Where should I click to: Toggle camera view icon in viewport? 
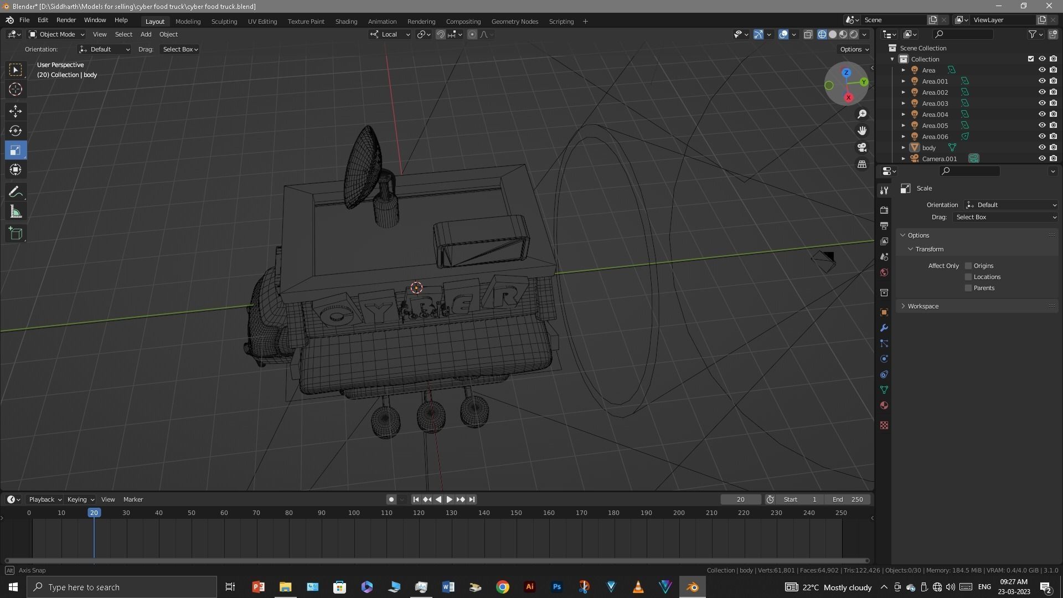tap(862, 147)
